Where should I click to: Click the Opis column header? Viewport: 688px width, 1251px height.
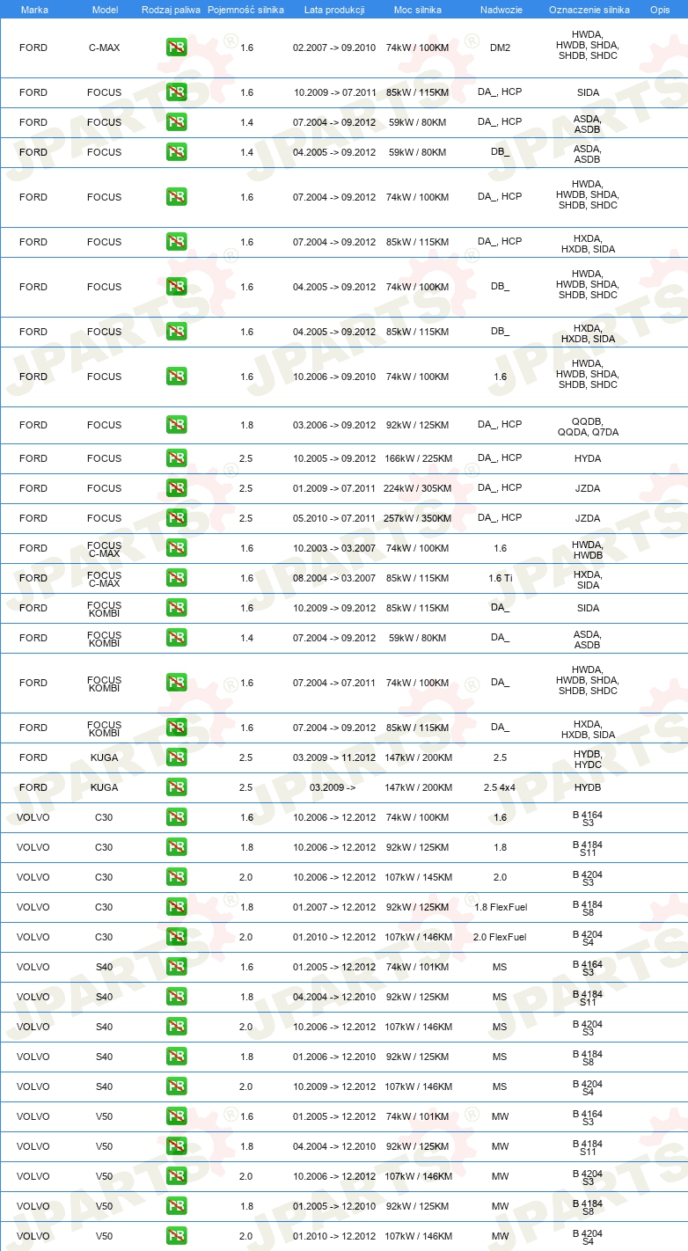[660, 9]
